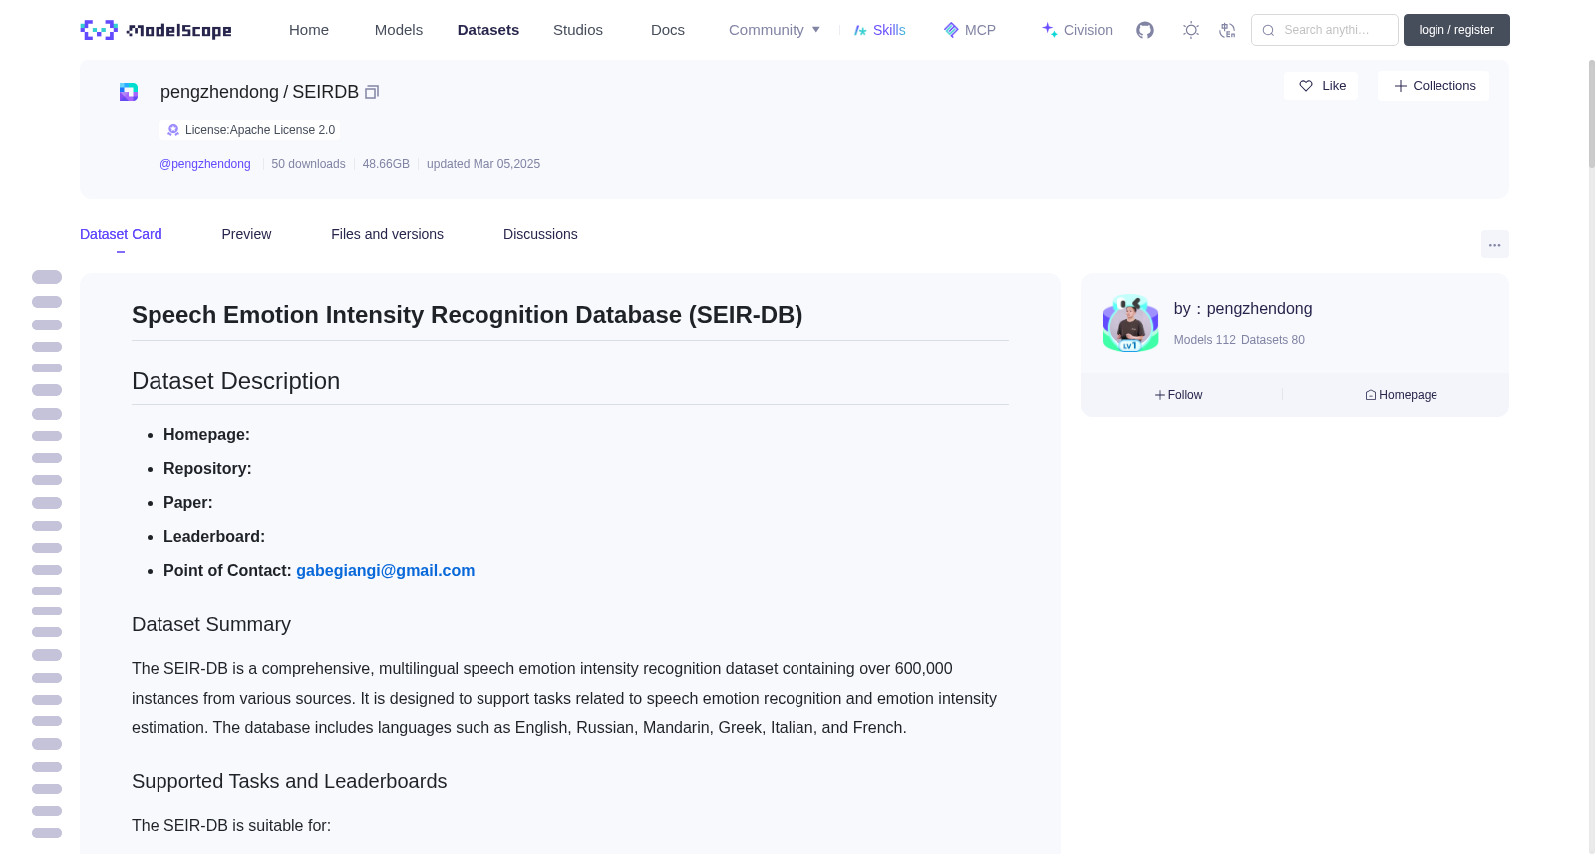Image resolution: width=1595 pixels, height=854 pixels.
Task: Click the author's 'Datasets 80' count
Action: click(x=1273, y=340)
